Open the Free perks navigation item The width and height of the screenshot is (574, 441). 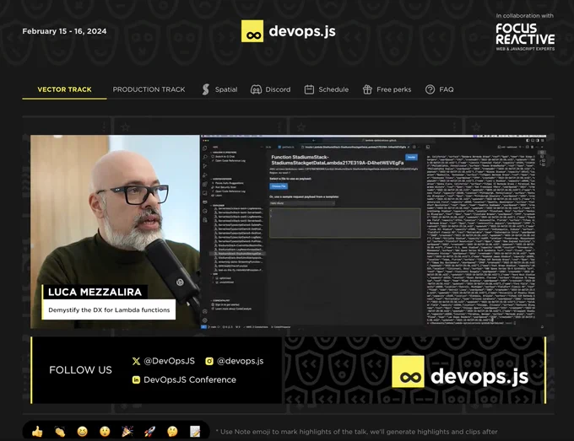coord(387,89)
